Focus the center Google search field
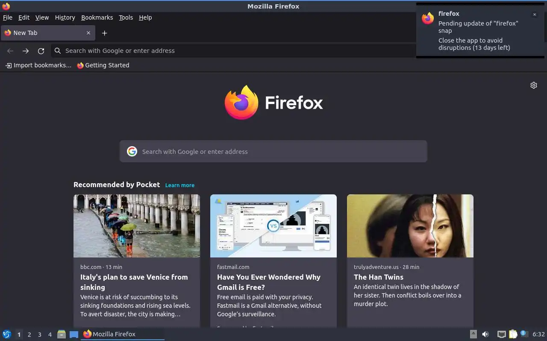 273,151
